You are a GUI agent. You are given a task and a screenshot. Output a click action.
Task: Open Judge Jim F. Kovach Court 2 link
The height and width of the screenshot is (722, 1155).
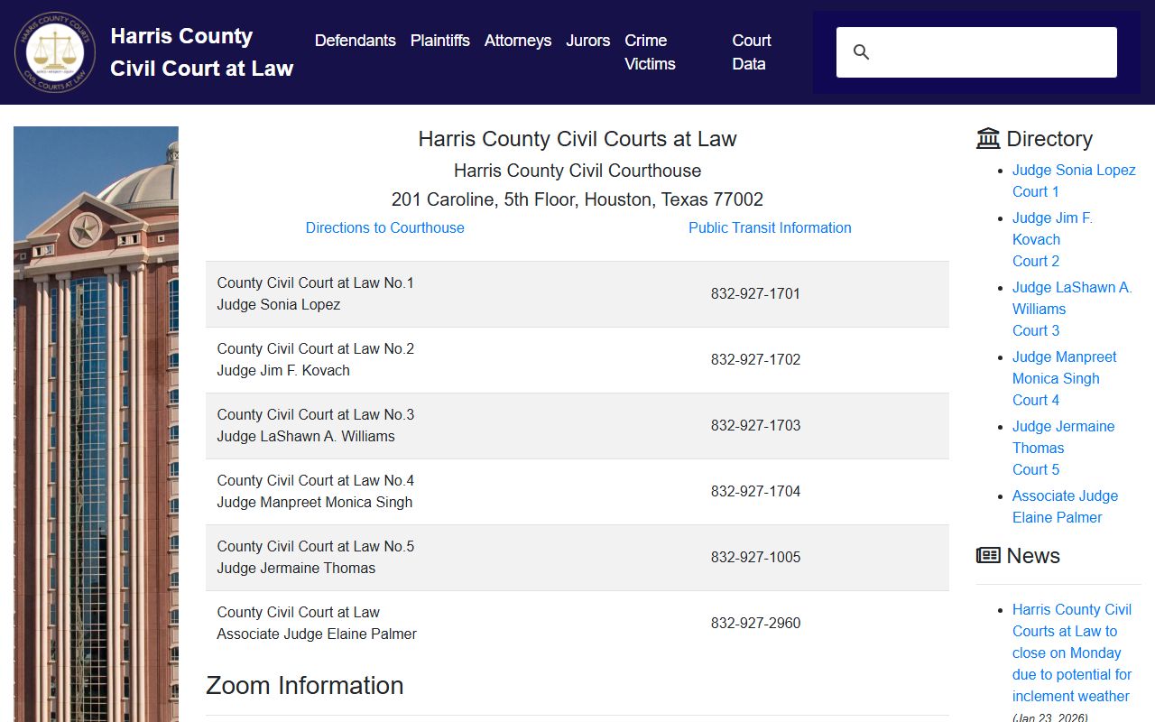coord(1052,239)
